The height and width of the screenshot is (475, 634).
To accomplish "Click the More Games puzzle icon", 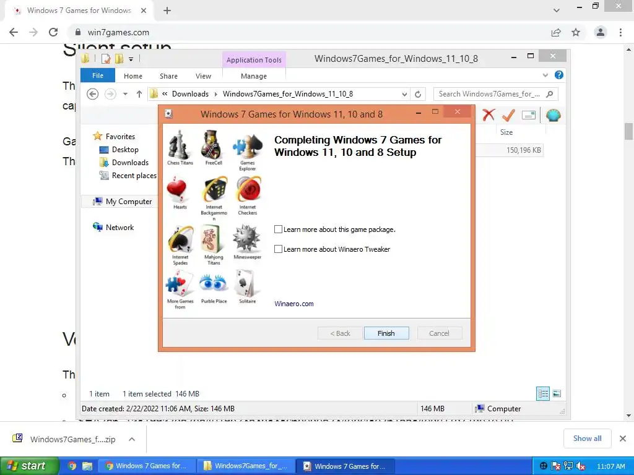I will [180, 283].
